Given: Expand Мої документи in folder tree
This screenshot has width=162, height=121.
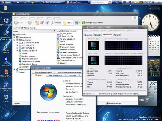Looking at the screenshot, I should [14, 37].
